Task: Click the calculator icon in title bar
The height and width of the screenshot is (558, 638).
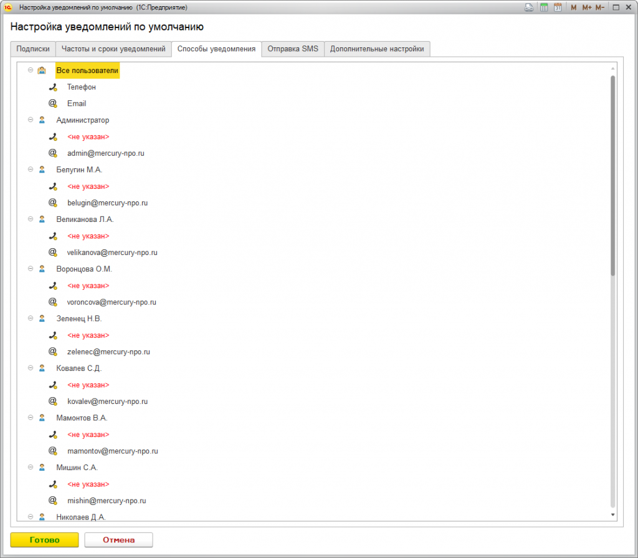Action: (544, 7)
